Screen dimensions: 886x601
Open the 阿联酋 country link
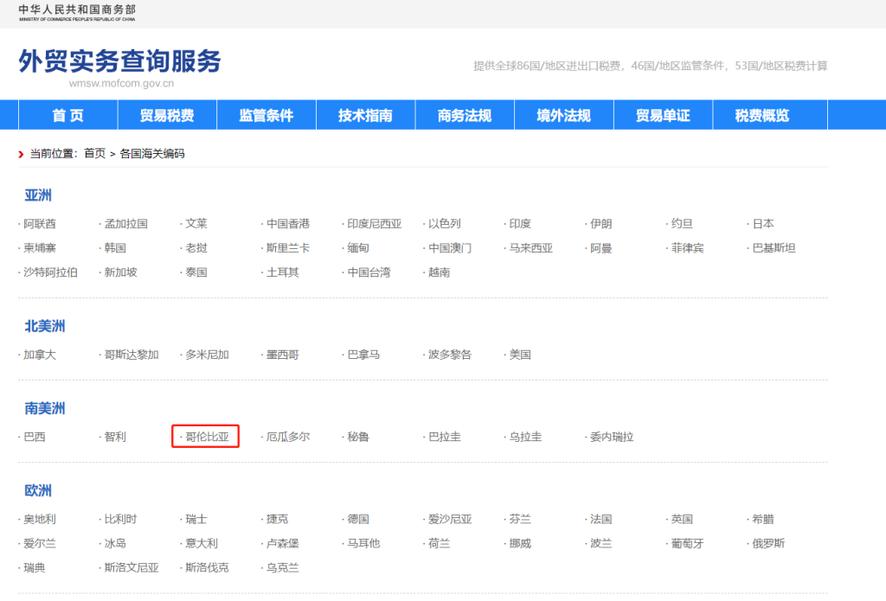(x=40, y=224)
